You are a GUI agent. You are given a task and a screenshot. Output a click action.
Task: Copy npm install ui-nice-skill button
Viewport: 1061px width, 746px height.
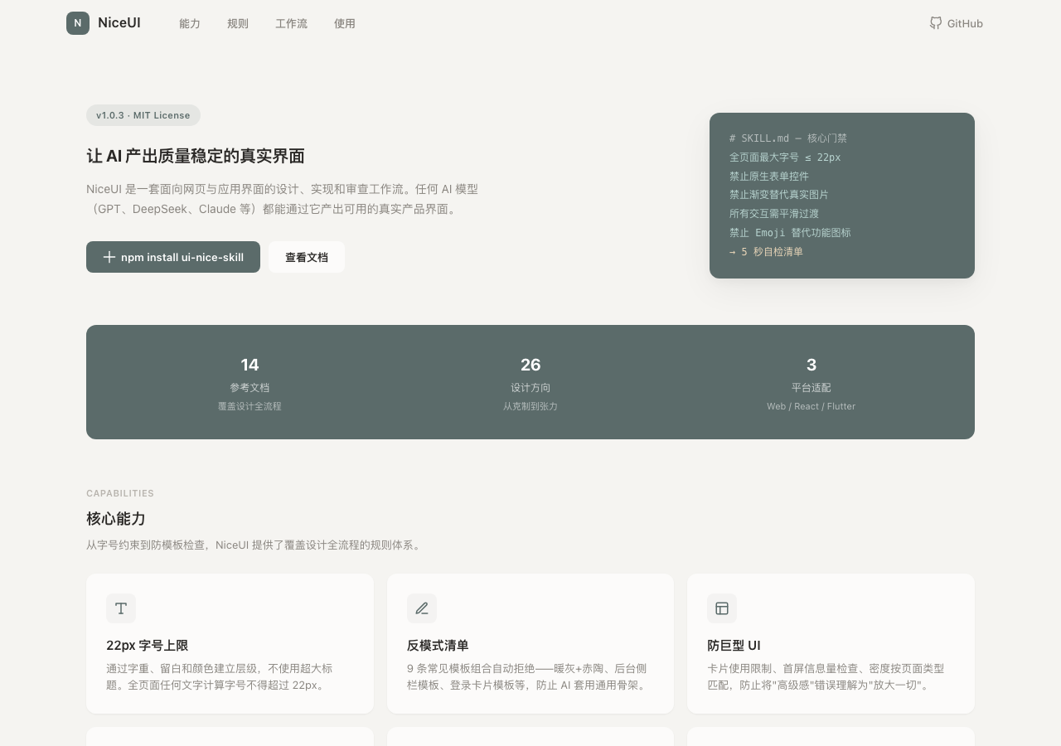(x=173, y=257)
